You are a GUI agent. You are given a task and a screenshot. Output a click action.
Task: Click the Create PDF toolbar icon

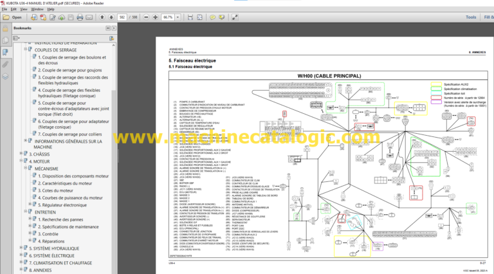pyautogui.click(x=43, y=17)
